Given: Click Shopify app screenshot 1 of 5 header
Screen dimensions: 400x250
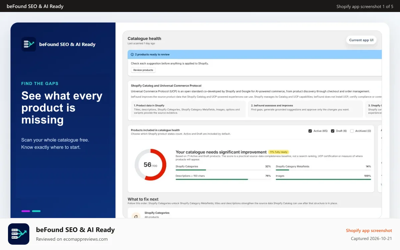Looking at the screenshot, I should (x=365, y=6).
